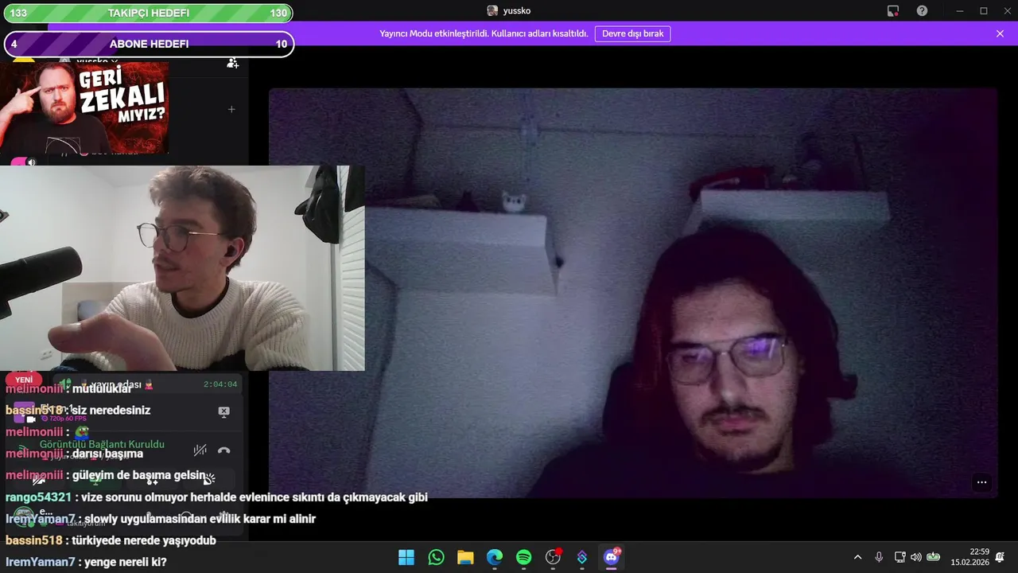Click the plus icon in the sidebar
The width and height of the screenshot is (1018, 573).
tap(231, 109)
